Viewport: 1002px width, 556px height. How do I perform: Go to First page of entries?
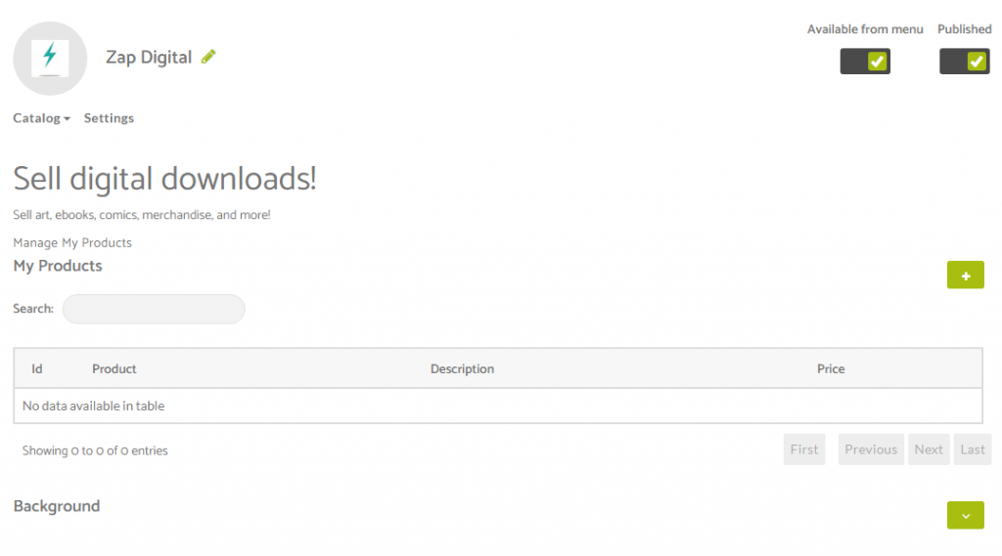point(804,449)
